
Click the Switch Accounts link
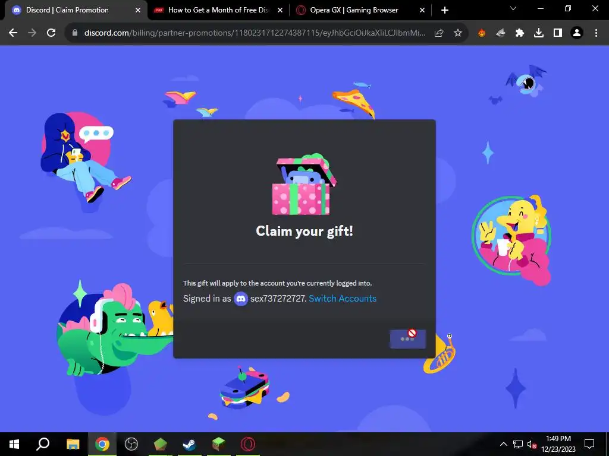tap(343, 299)
